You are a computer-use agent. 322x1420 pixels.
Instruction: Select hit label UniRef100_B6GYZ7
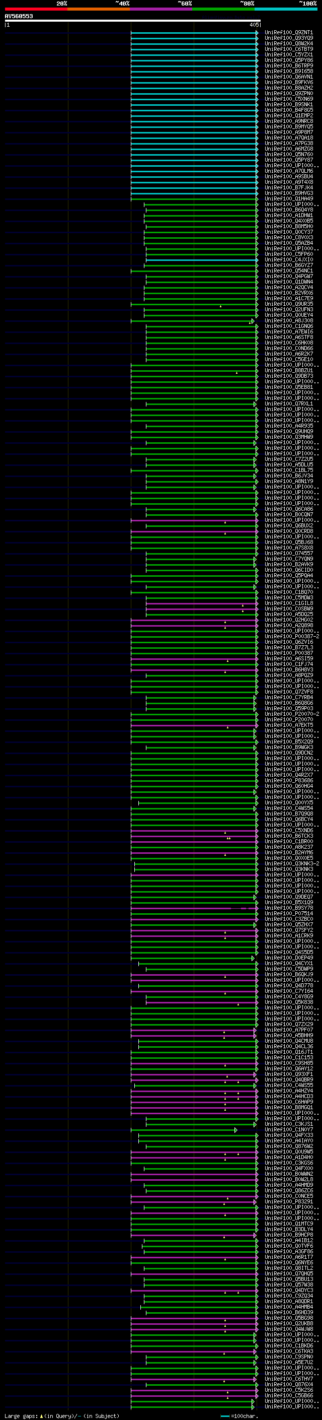[288, 265]
